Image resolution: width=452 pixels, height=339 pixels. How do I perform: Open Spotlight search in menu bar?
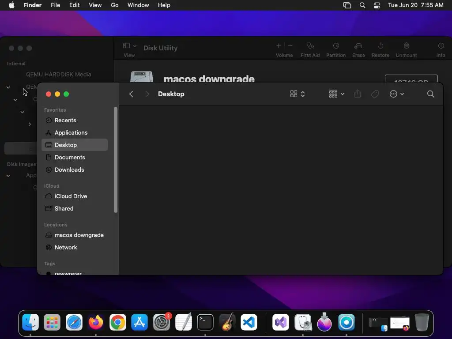(362, 5)
